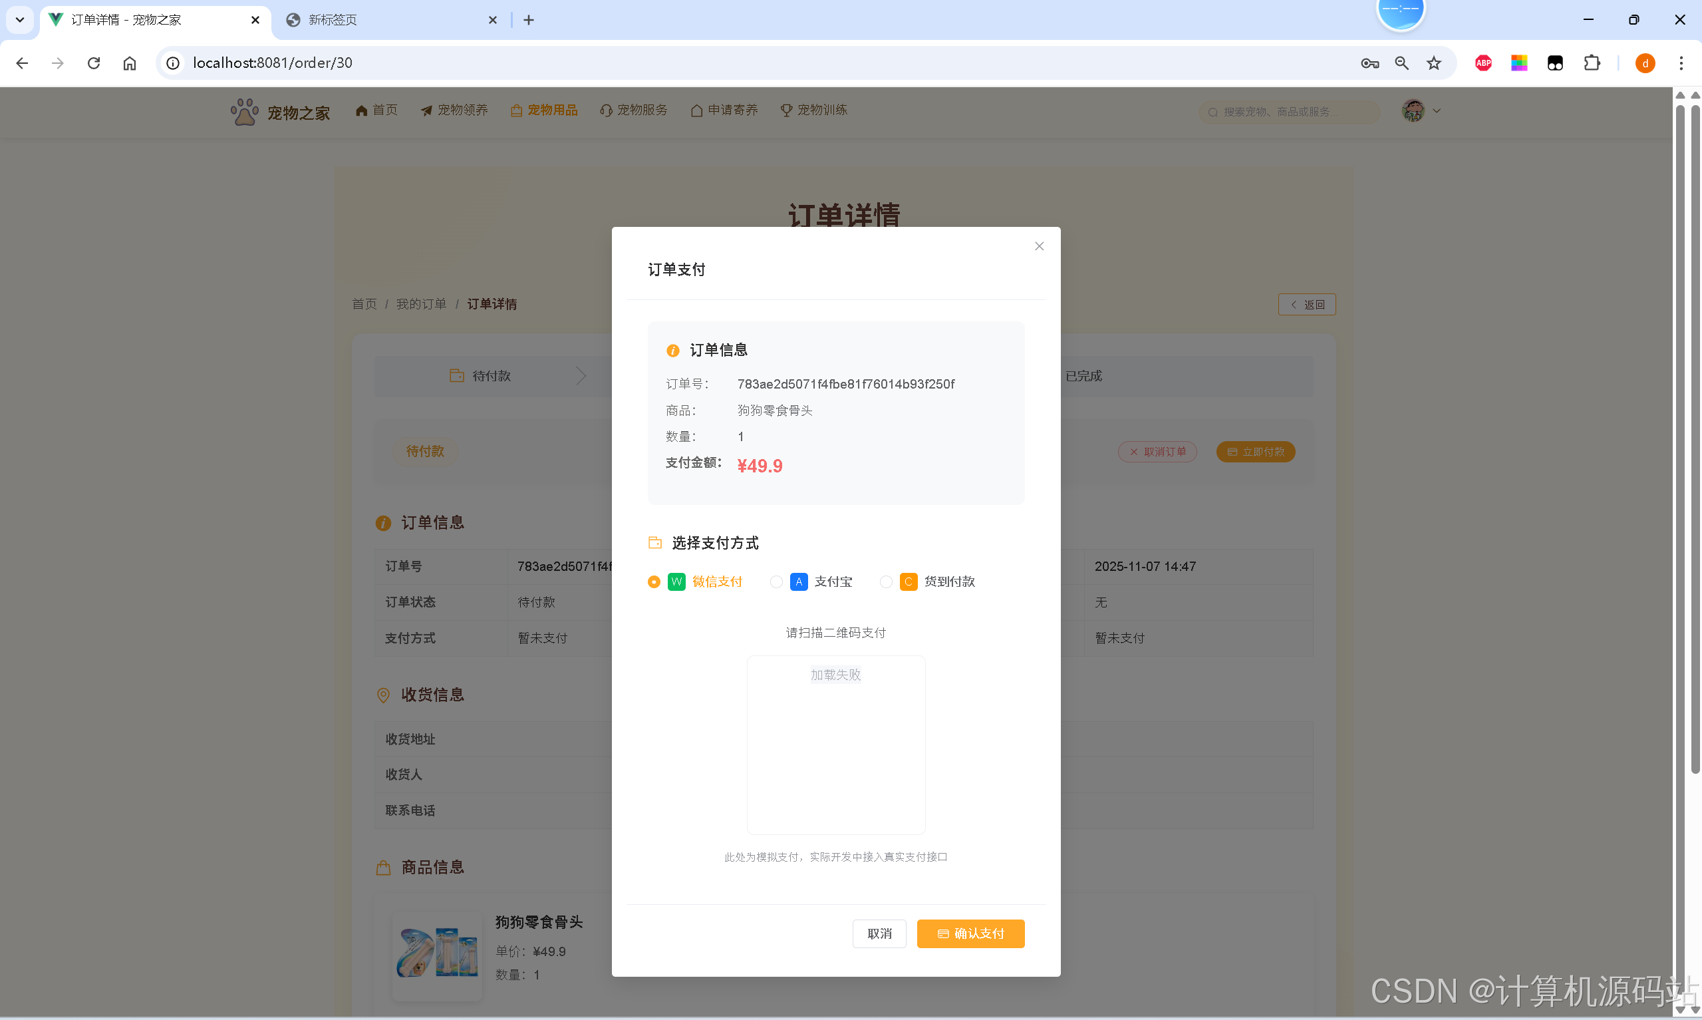Bookmark this page with the star
The width and height of the screenshot is (1702, 1020).
1434,63
